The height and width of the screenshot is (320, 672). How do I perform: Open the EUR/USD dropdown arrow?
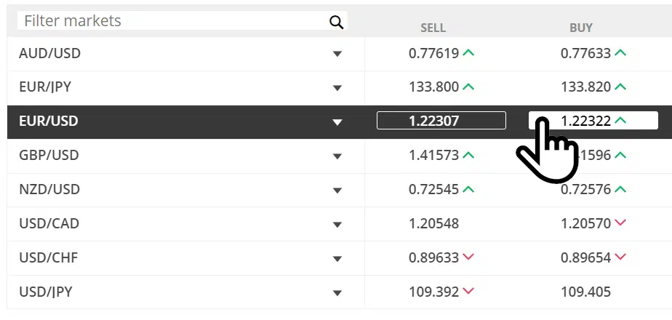(337, 122)
